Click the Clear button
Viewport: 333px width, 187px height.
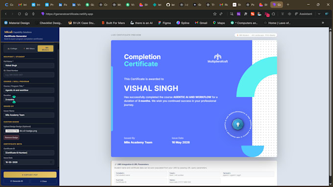pyautogui.click(x=43, y=181)
